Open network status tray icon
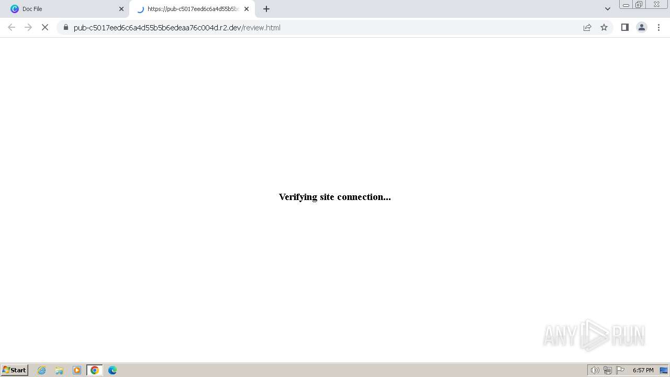 pos(608,370)
